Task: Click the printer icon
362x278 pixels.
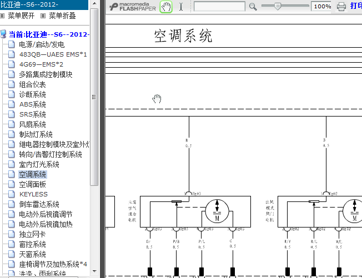Action: point(341,7)
